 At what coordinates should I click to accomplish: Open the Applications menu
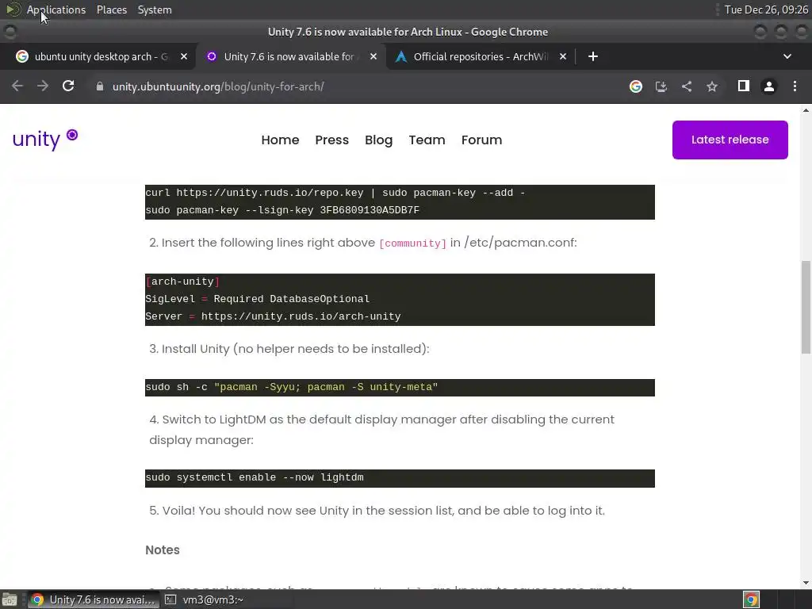[56, 10]
